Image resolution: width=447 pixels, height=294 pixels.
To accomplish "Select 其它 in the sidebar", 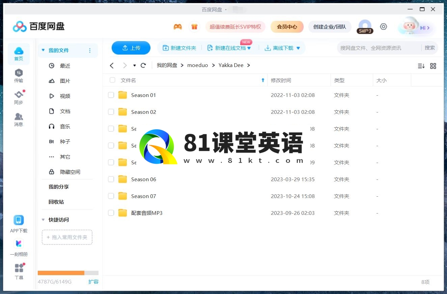I will 65,157.
